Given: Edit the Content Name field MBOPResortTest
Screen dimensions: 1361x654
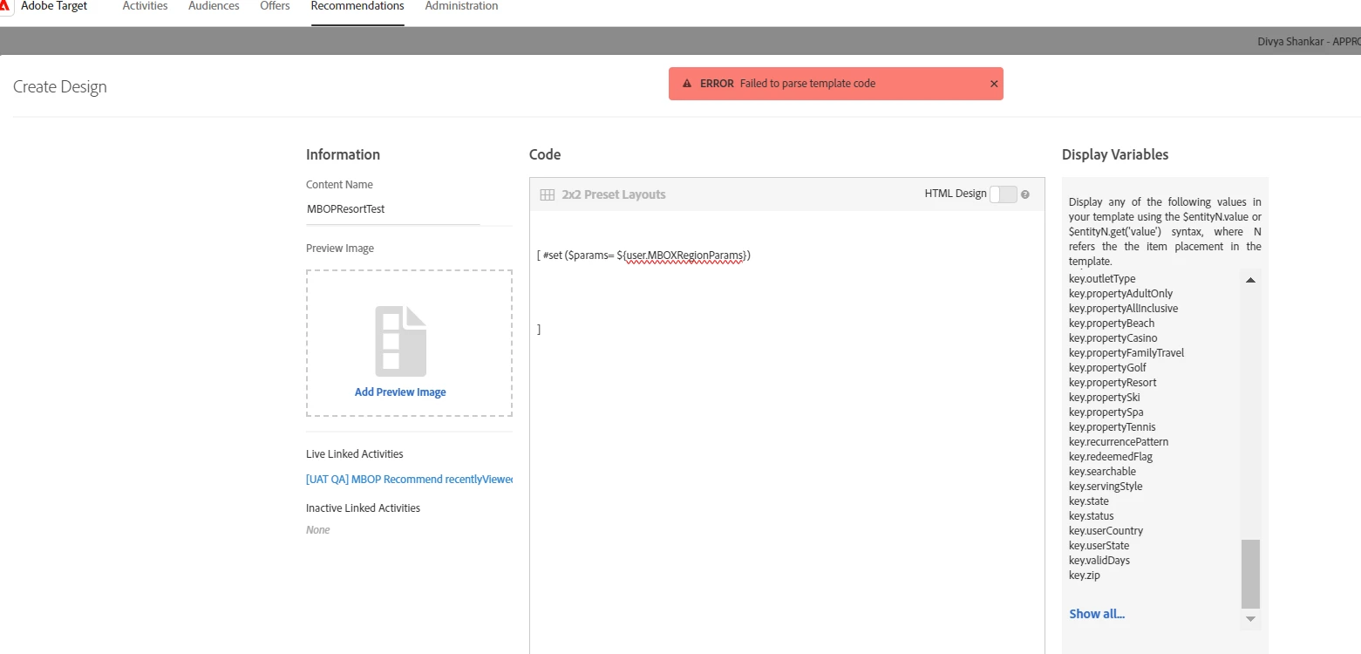Looking at the screenshot, I should [392, 209].
